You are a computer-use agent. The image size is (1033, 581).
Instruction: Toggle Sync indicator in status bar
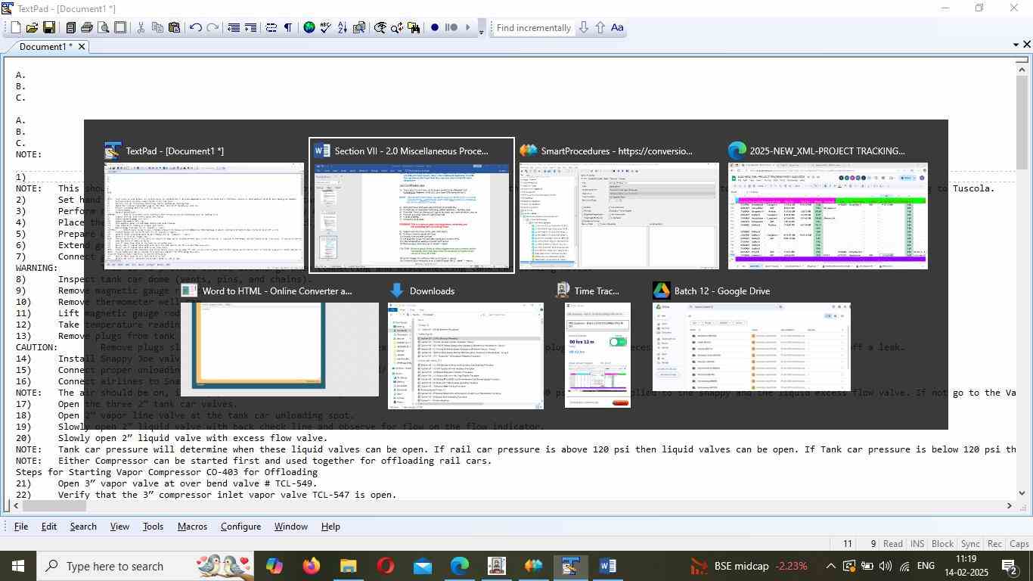(970, 544)
